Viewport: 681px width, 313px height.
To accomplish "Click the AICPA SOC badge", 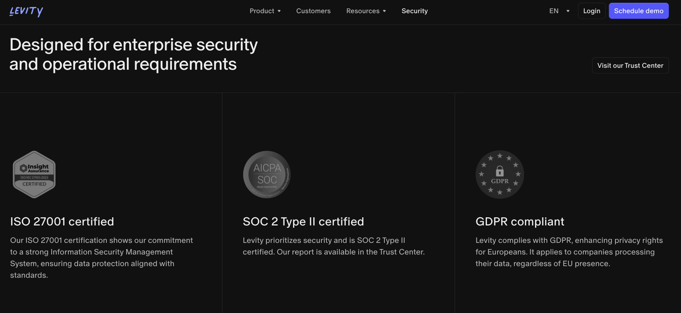I will 267,174.
